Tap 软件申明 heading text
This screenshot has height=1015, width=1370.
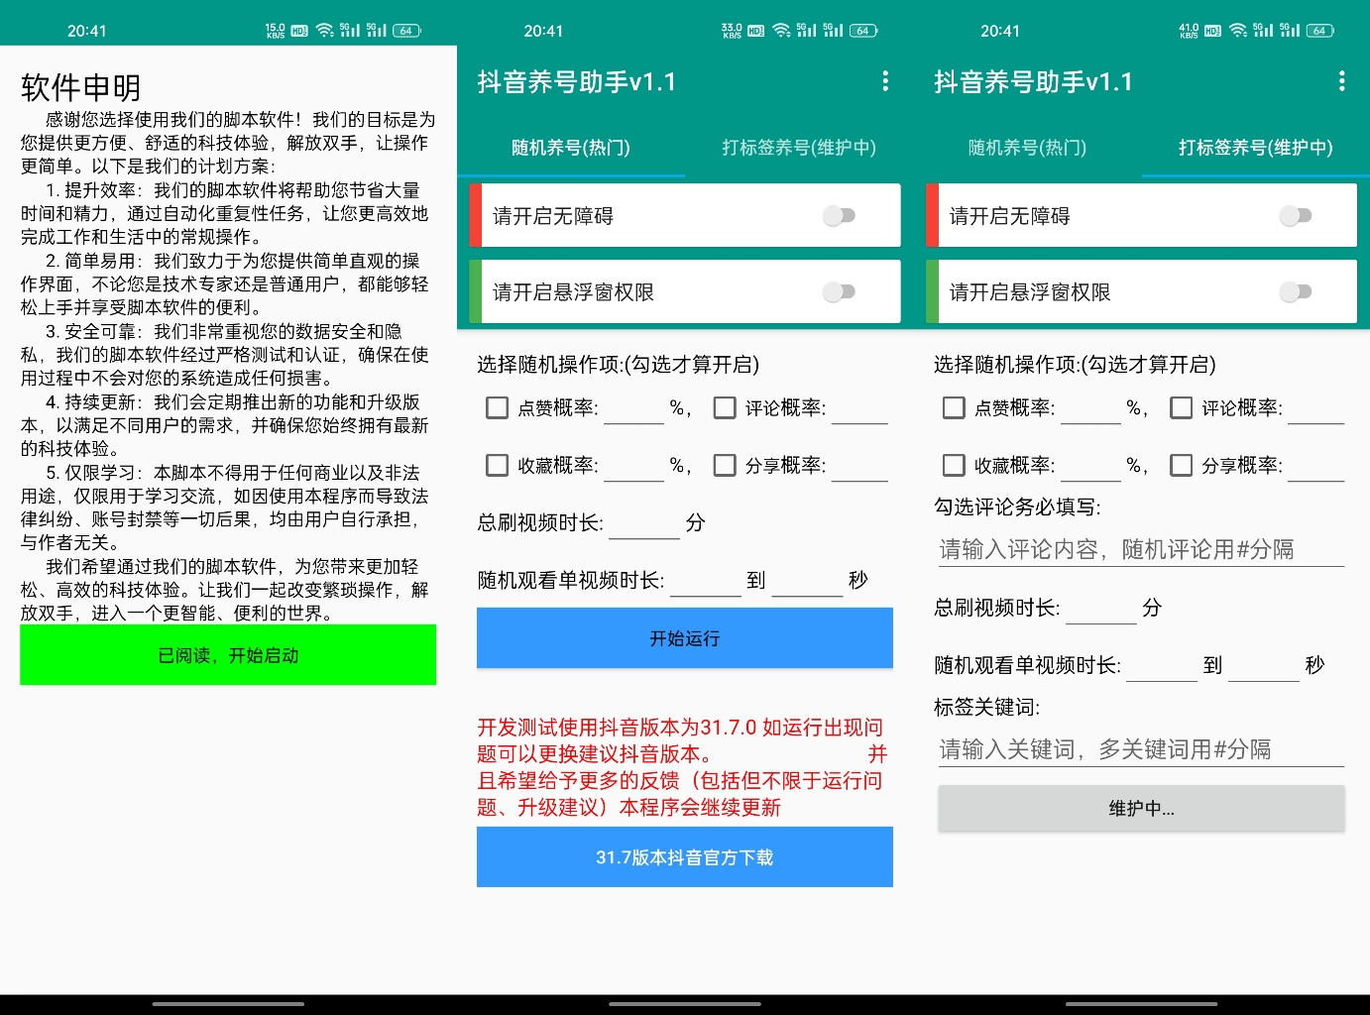81,87
